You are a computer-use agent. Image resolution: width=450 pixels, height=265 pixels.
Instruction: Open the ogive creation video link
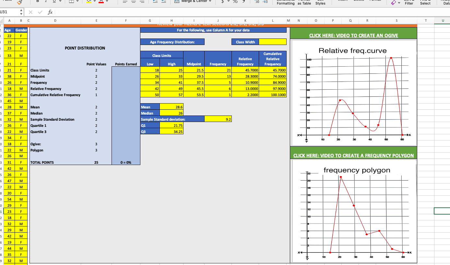coord(354,36)
